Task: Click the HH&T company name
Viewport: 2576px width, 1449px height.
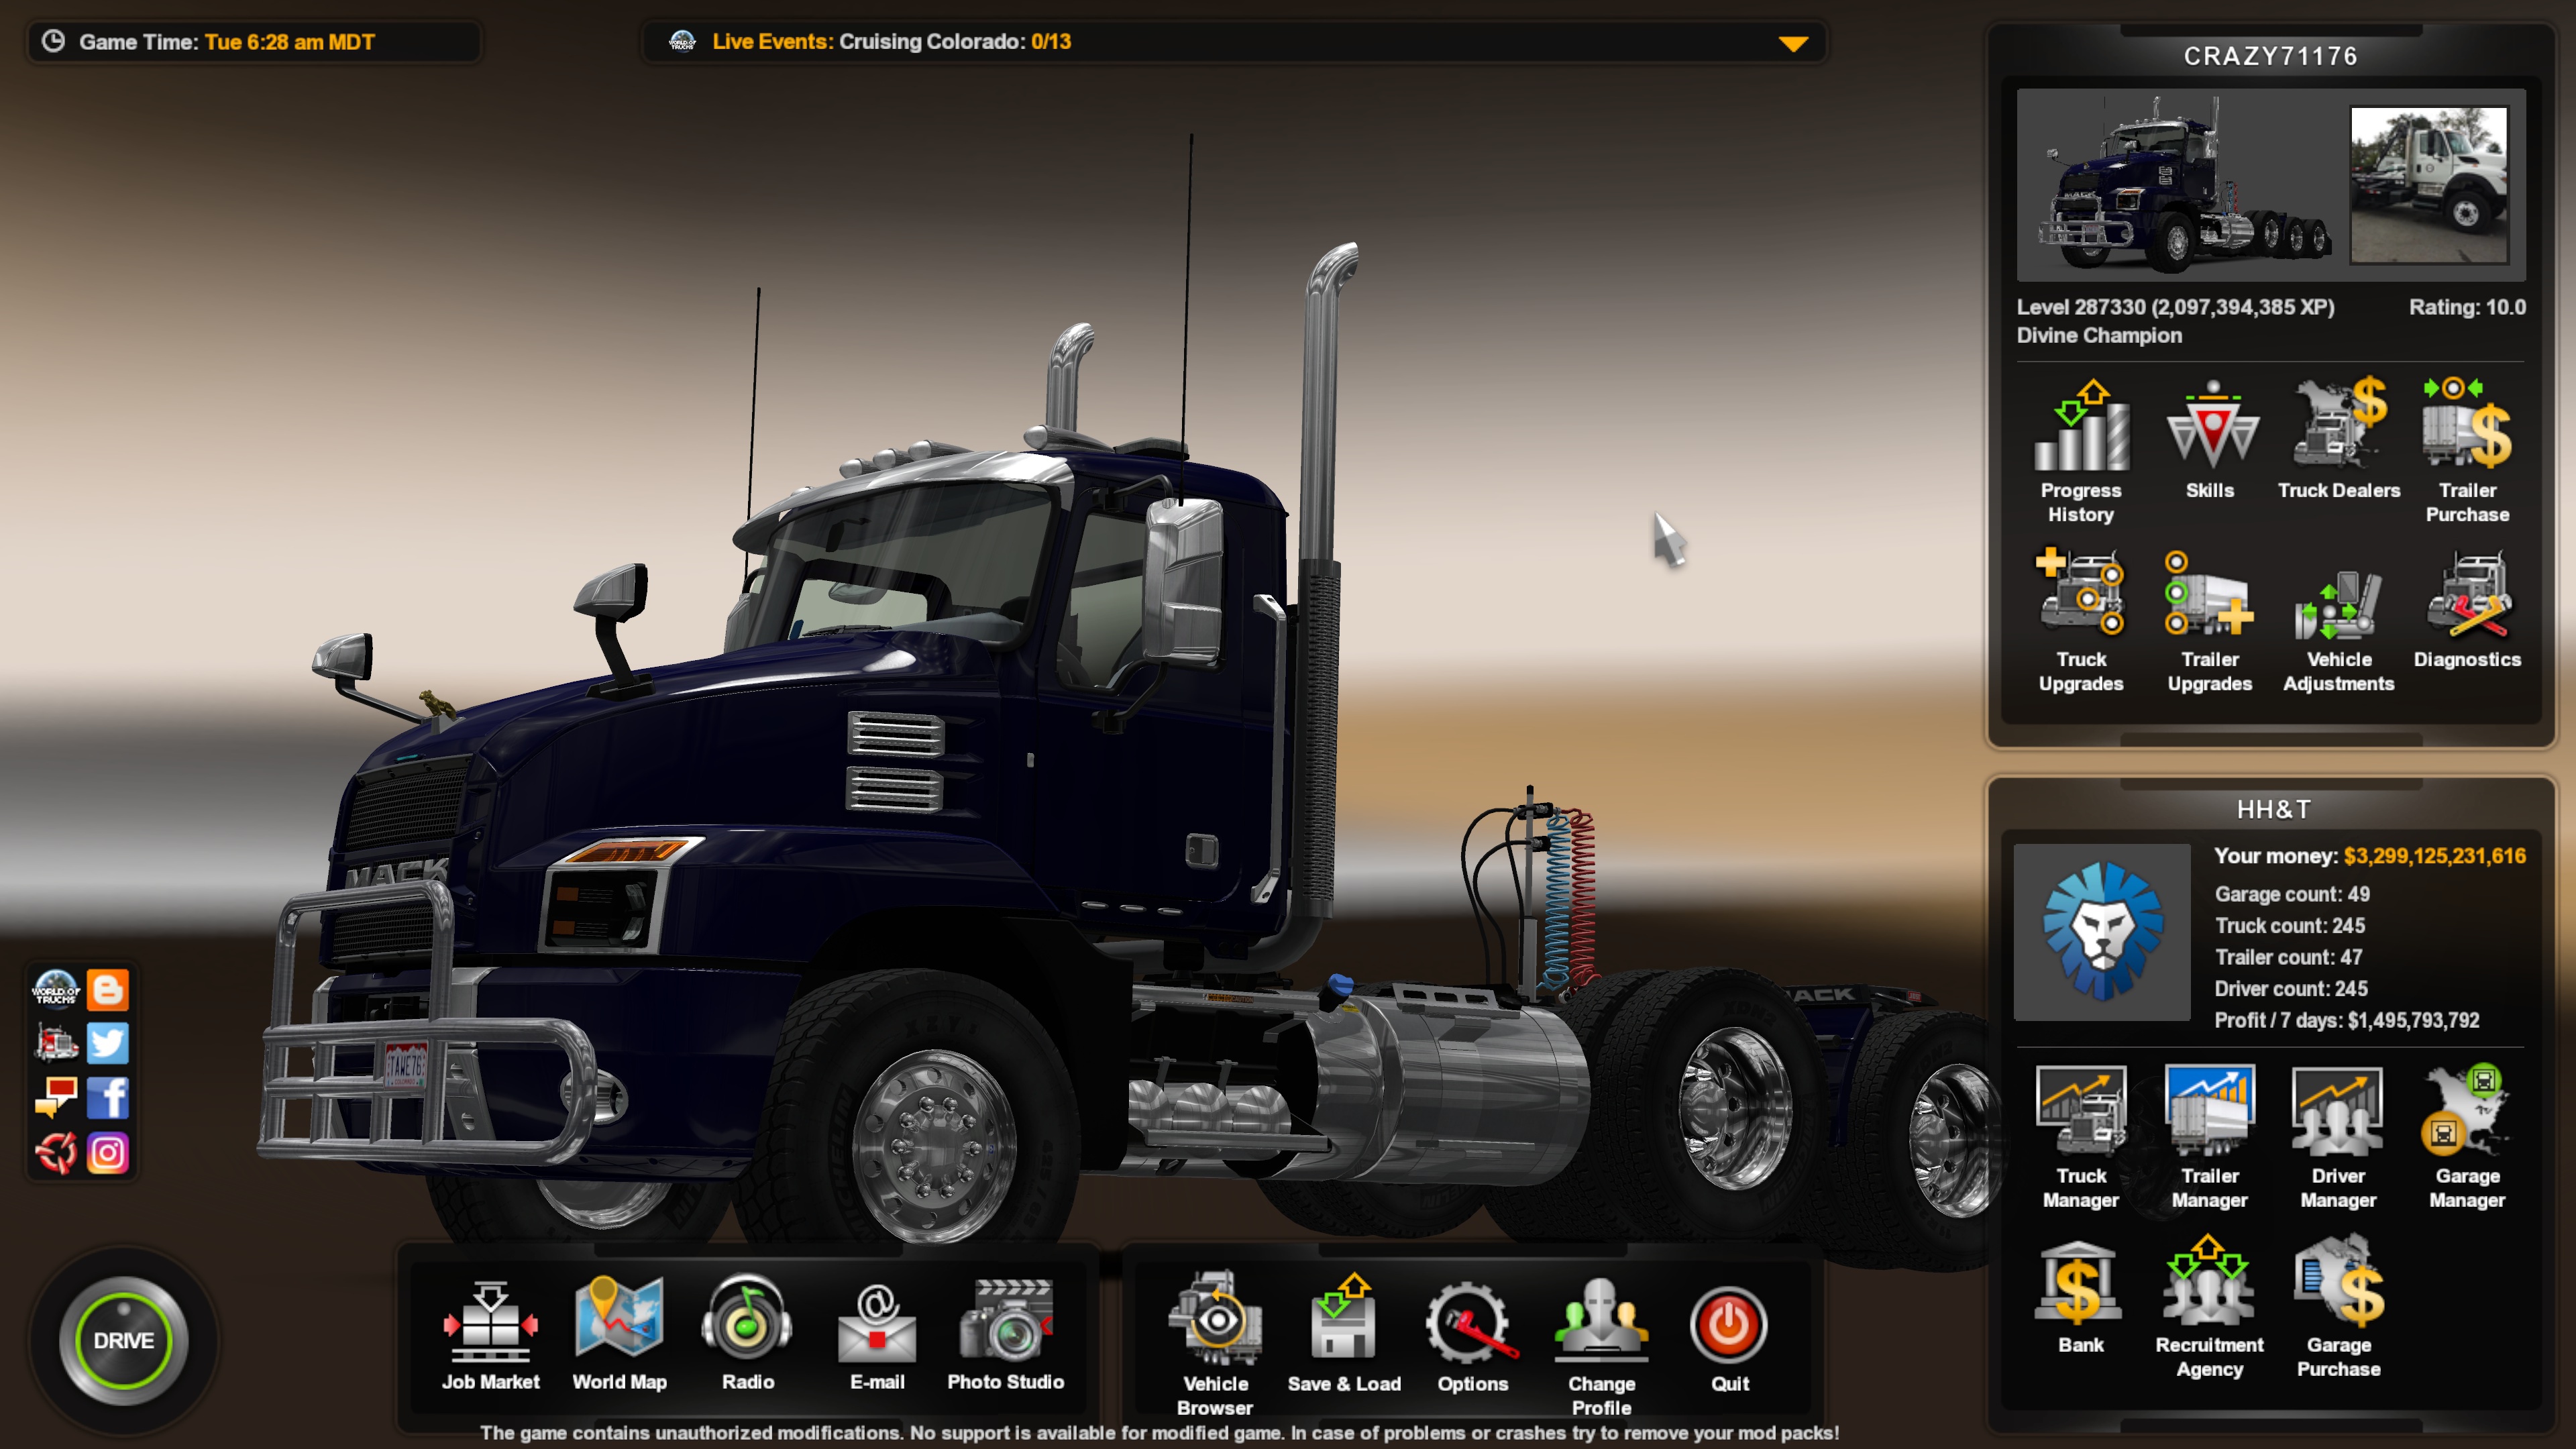Action: pyautogui.click(x=2273, y=809)
